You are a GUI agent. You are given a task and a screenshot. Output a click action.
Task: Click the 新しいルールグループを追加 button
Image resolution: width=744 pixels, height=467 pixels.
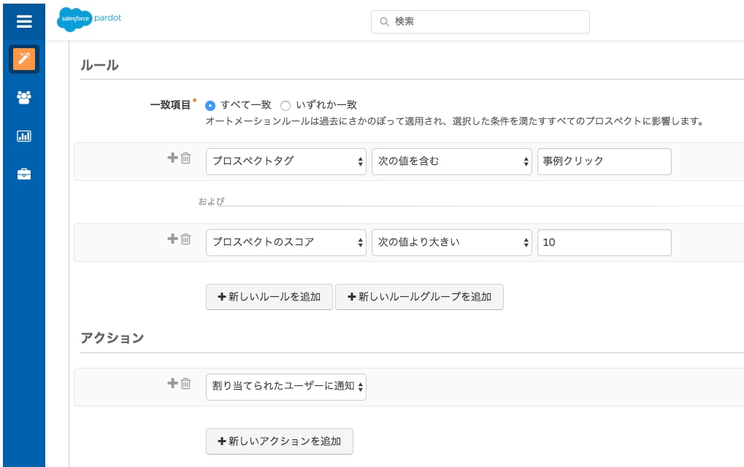419,297
